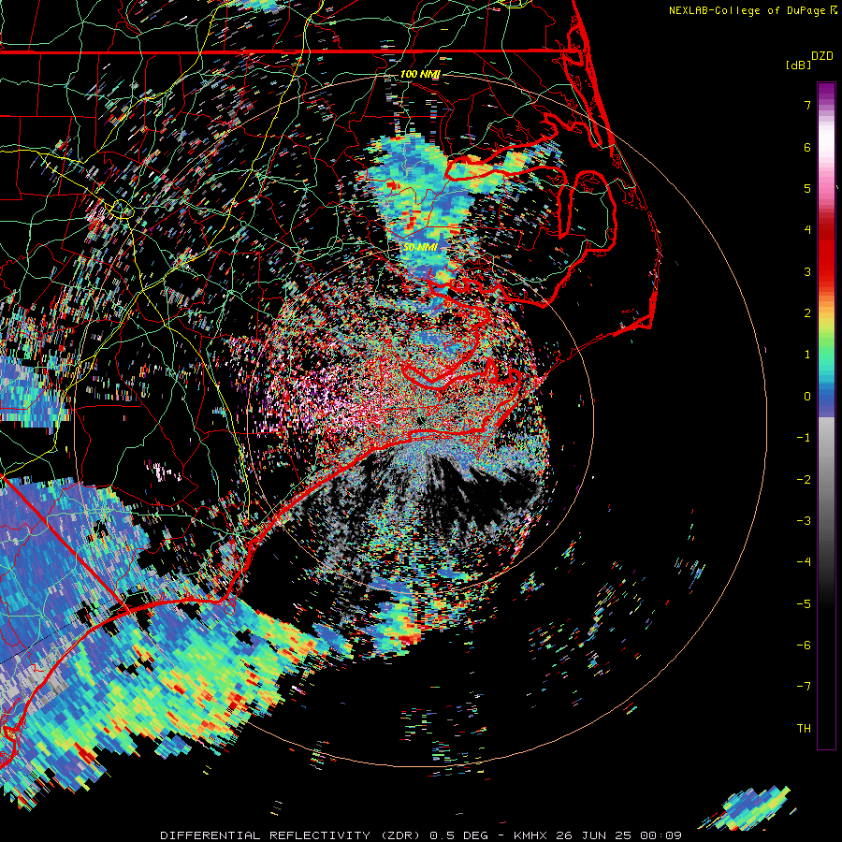
Task: Click the 0.5 DEG elevation label
Action: [x=458, y=835]
